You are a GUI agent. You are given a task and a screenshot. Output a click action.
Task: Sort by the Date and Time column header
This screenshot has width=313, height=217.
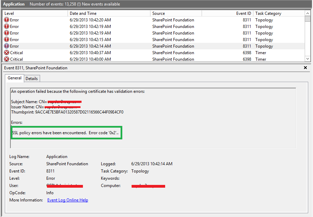pos(109,13)
